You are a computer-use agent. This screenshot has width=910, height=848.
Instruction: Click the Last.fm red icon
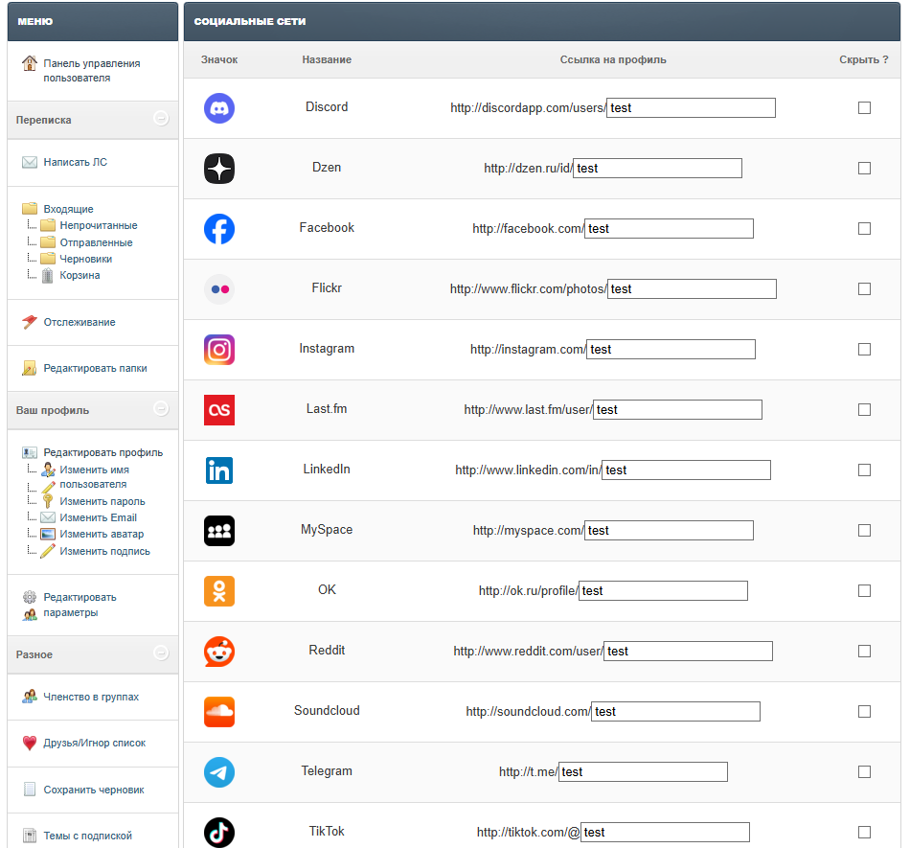click(219, 410)
